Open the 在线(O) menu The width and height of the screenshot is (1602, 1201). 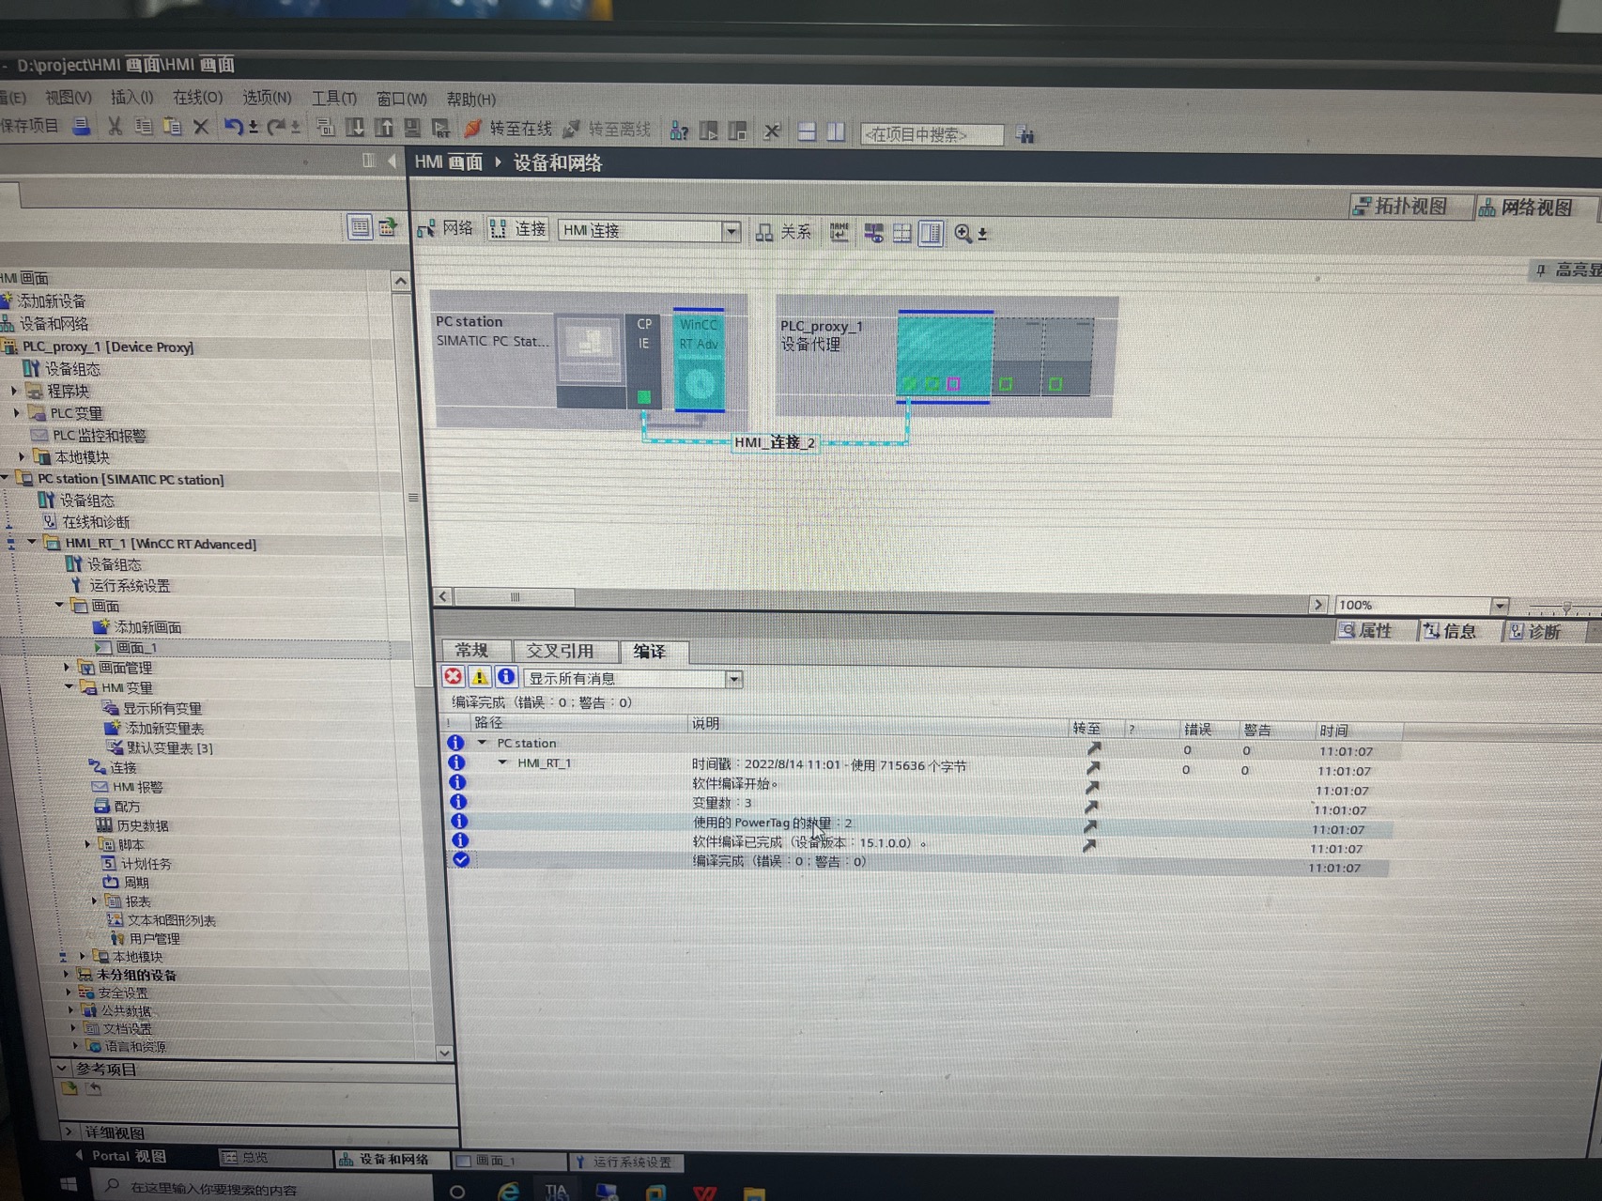pos(197,98)
